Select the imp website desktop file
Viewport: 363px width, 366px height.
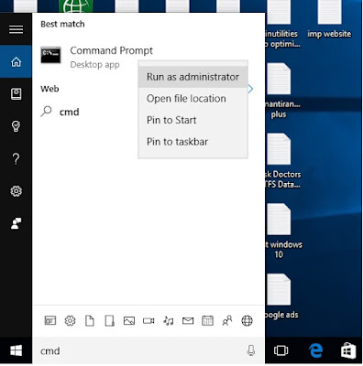click(x=329, y=19)
